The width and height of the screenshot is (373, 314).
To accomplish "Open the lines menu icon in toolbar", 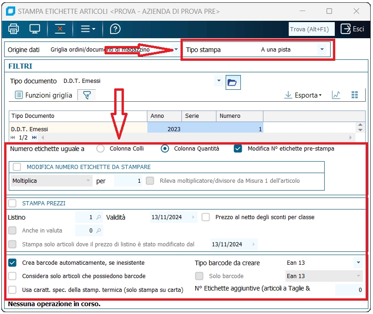I will click(x=88, y=29).
